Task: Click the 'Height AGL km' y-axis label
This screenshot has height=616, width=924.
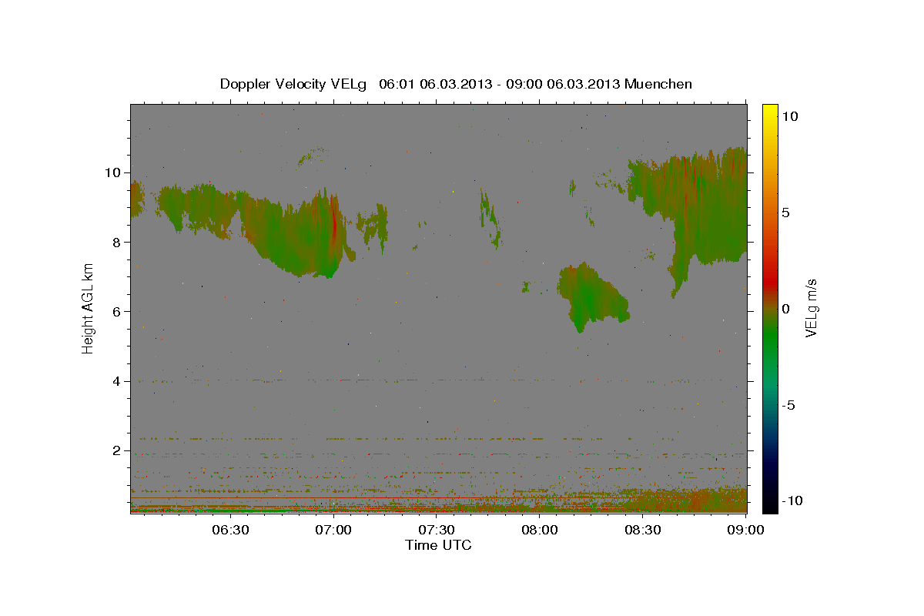Action: coord(88,308)
